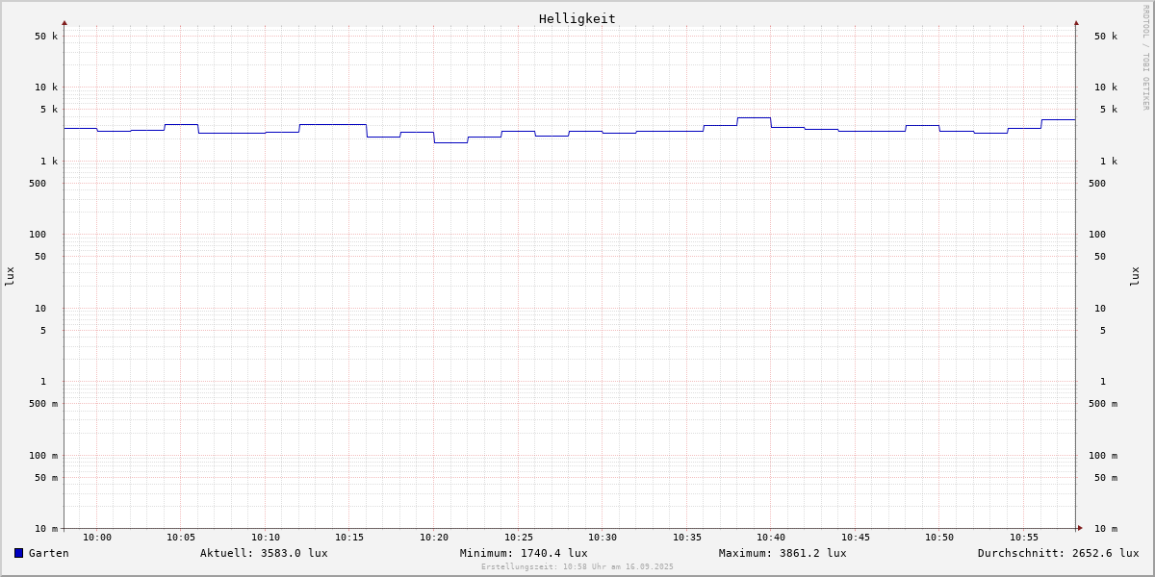Click the Helligkeit chart title
Screen dimensions: 1155x577
click(577, 18)
